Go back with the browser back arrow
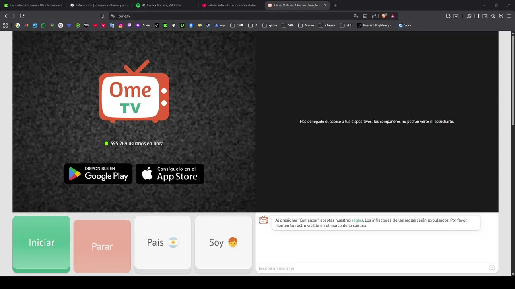The width and height of the screenshot is (515, 289). (6, 16)
